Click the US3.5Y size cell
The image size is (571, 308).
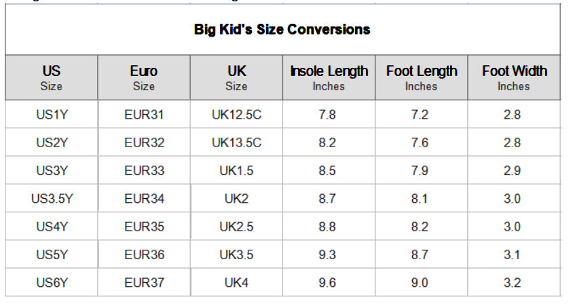tap(52, 199)
